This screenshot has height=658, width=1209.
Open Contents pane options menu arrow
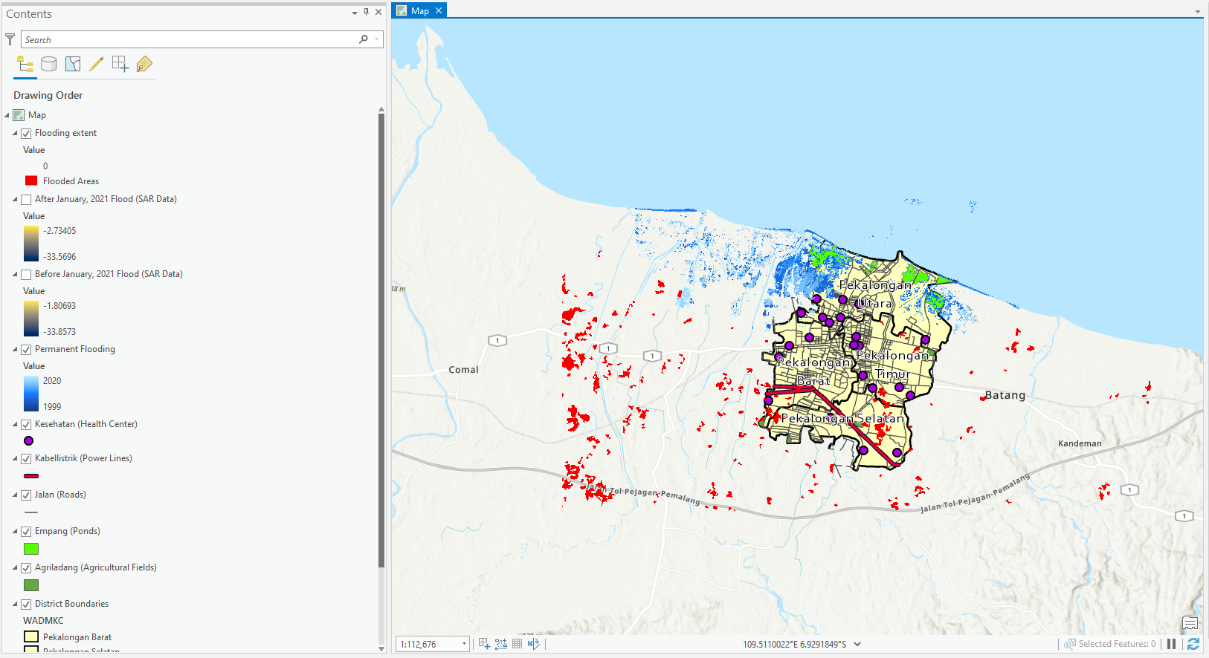tap(355, 13)
